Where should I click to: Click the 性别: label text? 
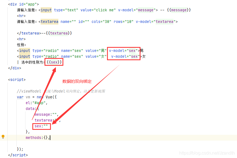click(x=22, y=45)
